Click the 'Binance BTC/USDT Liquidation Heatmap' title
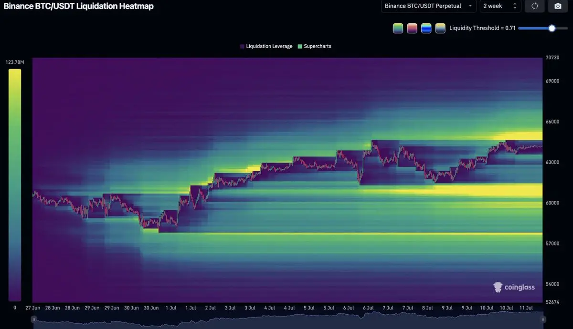 coord(79,6)
